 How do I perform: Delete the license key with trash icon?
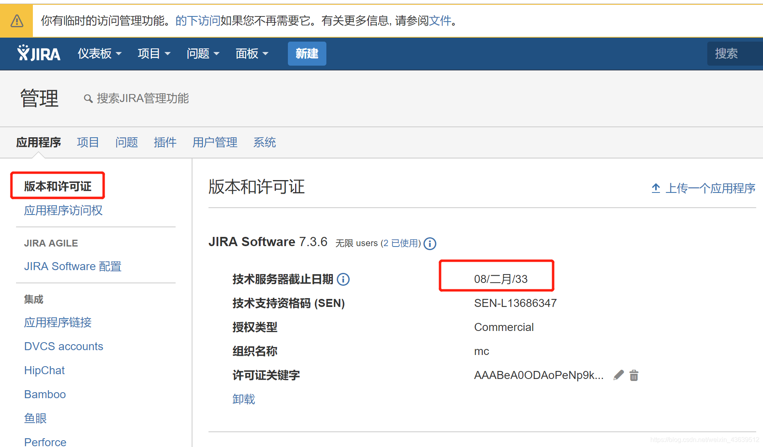[x=634, y=375]
